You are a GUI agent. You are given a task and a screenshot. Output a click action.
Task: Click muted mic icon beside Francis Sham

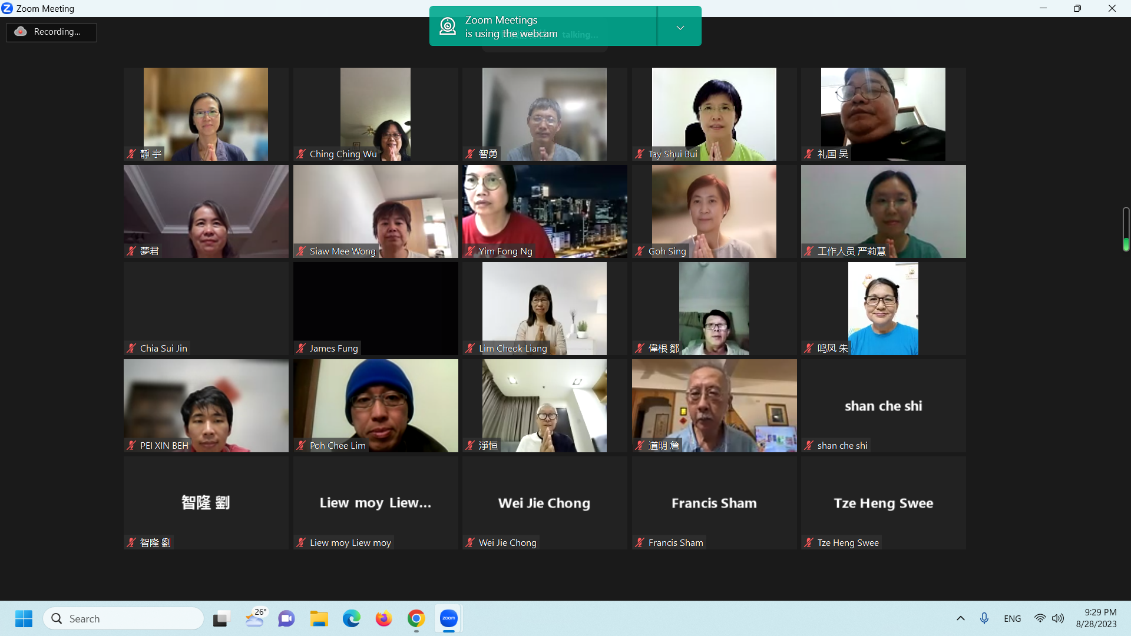click(640, 543)
